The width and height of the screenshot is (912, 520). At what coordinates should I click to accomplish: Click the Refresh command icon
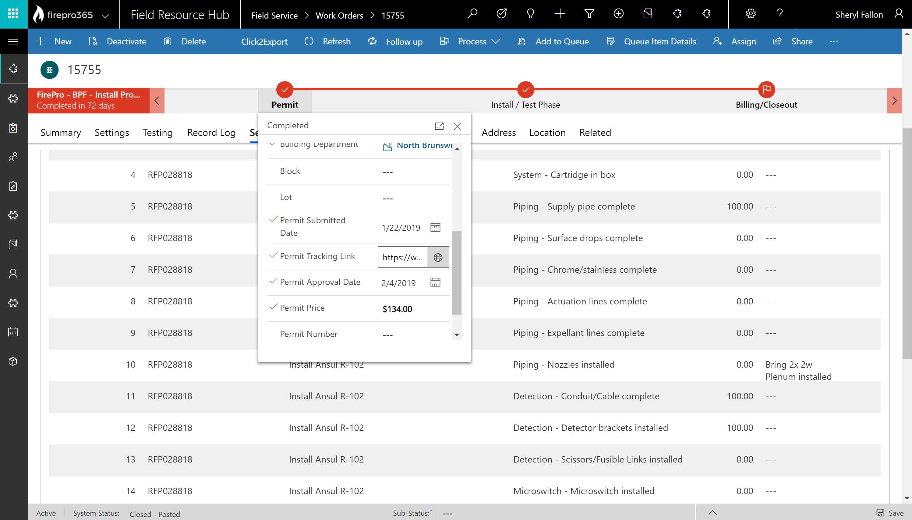point(309,41)
